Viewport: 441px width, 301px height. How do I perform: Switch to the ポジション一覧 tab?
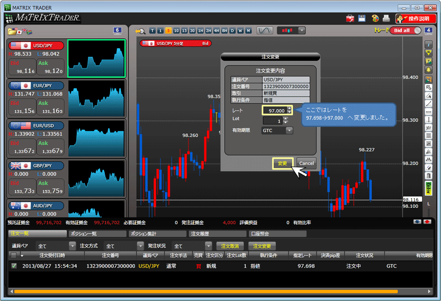coord(98,233)
